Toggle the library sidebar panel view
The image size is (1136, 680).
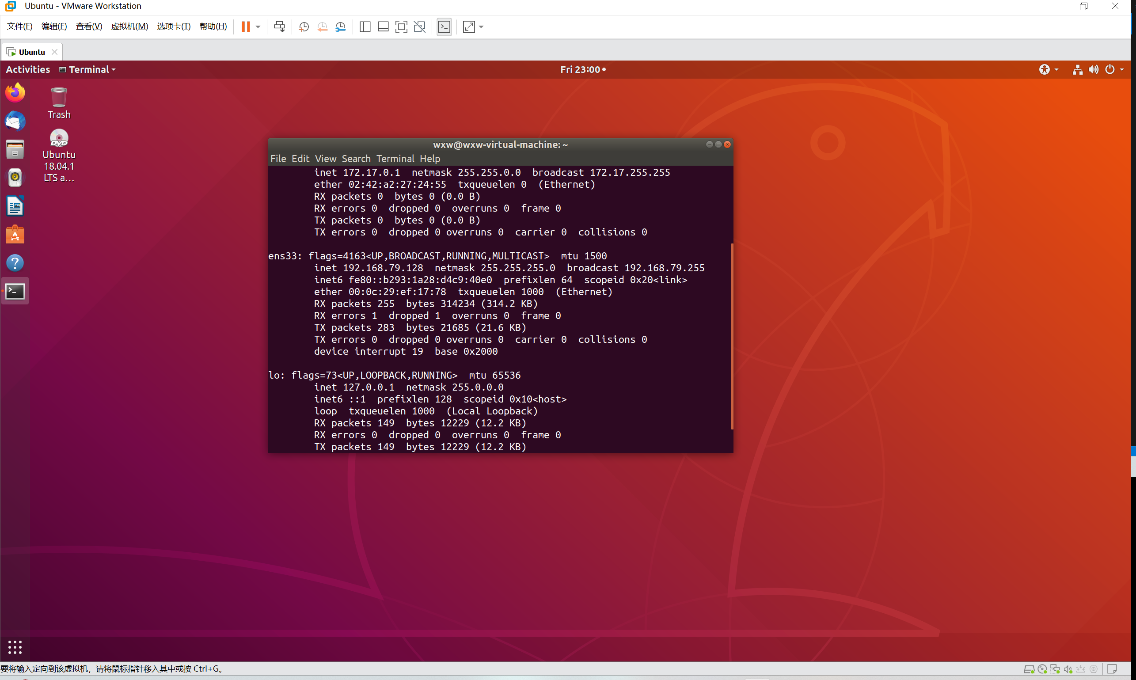coord(365,27)
